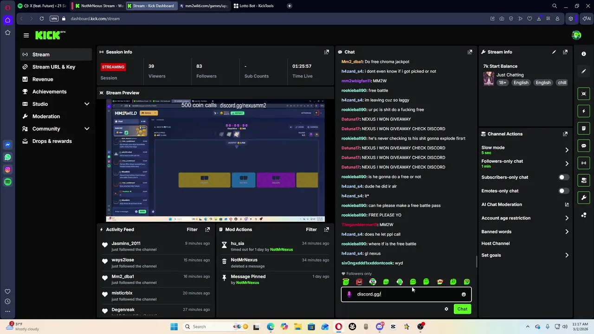Screen dimensions: 594x334
Task: Switch to the Lotto Bot KickTools tab
Action: (254, 6)
